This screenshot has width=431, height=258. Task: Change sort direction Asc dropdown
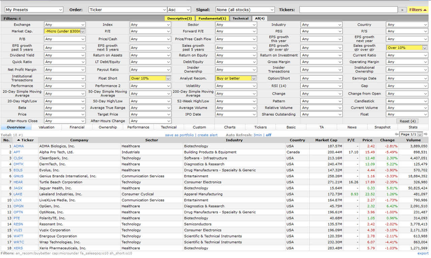pyautogui.click(x=179, y=10)
